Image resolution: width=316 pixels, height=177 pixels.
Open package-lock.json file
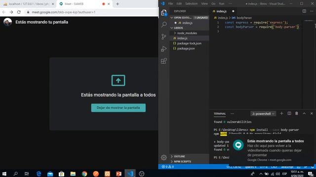pos(189,43)
